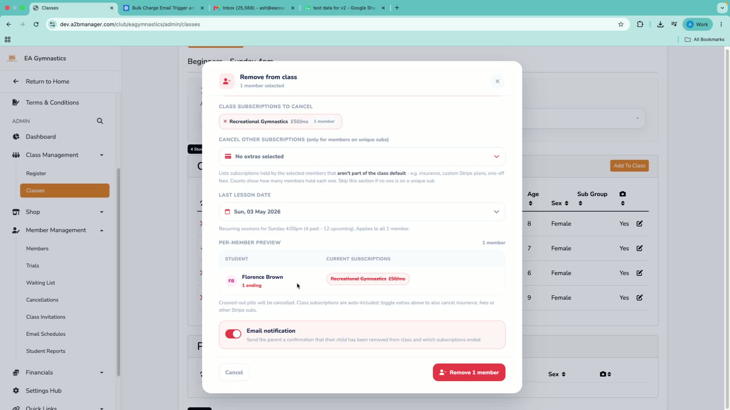Switch to the Google Sheets test data tab
This screenshot has width=730, height=410.
345,8
